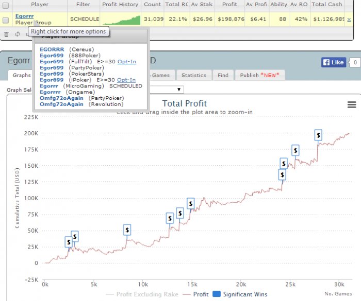Click the Facebook Like button
This screenshot has height=301, width=361.
333,62
